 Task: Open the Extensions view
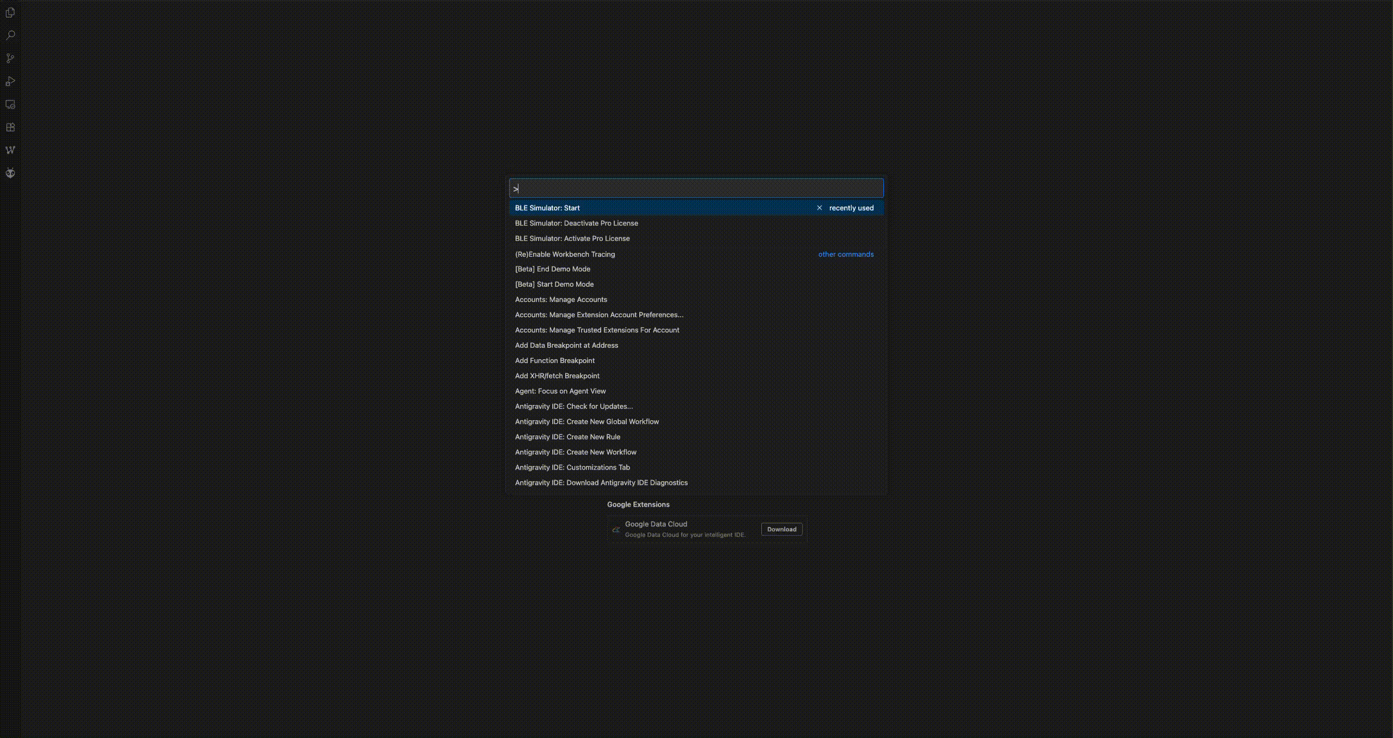click(10, 127)
